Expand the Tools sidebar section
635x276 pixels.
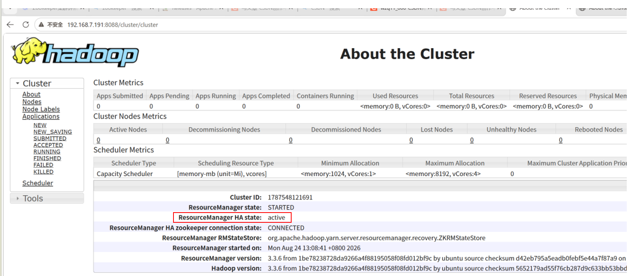[47, 198]
